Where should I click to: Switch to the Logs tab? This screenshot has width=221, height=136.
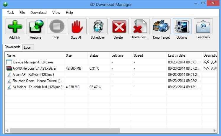coord(28,47)
